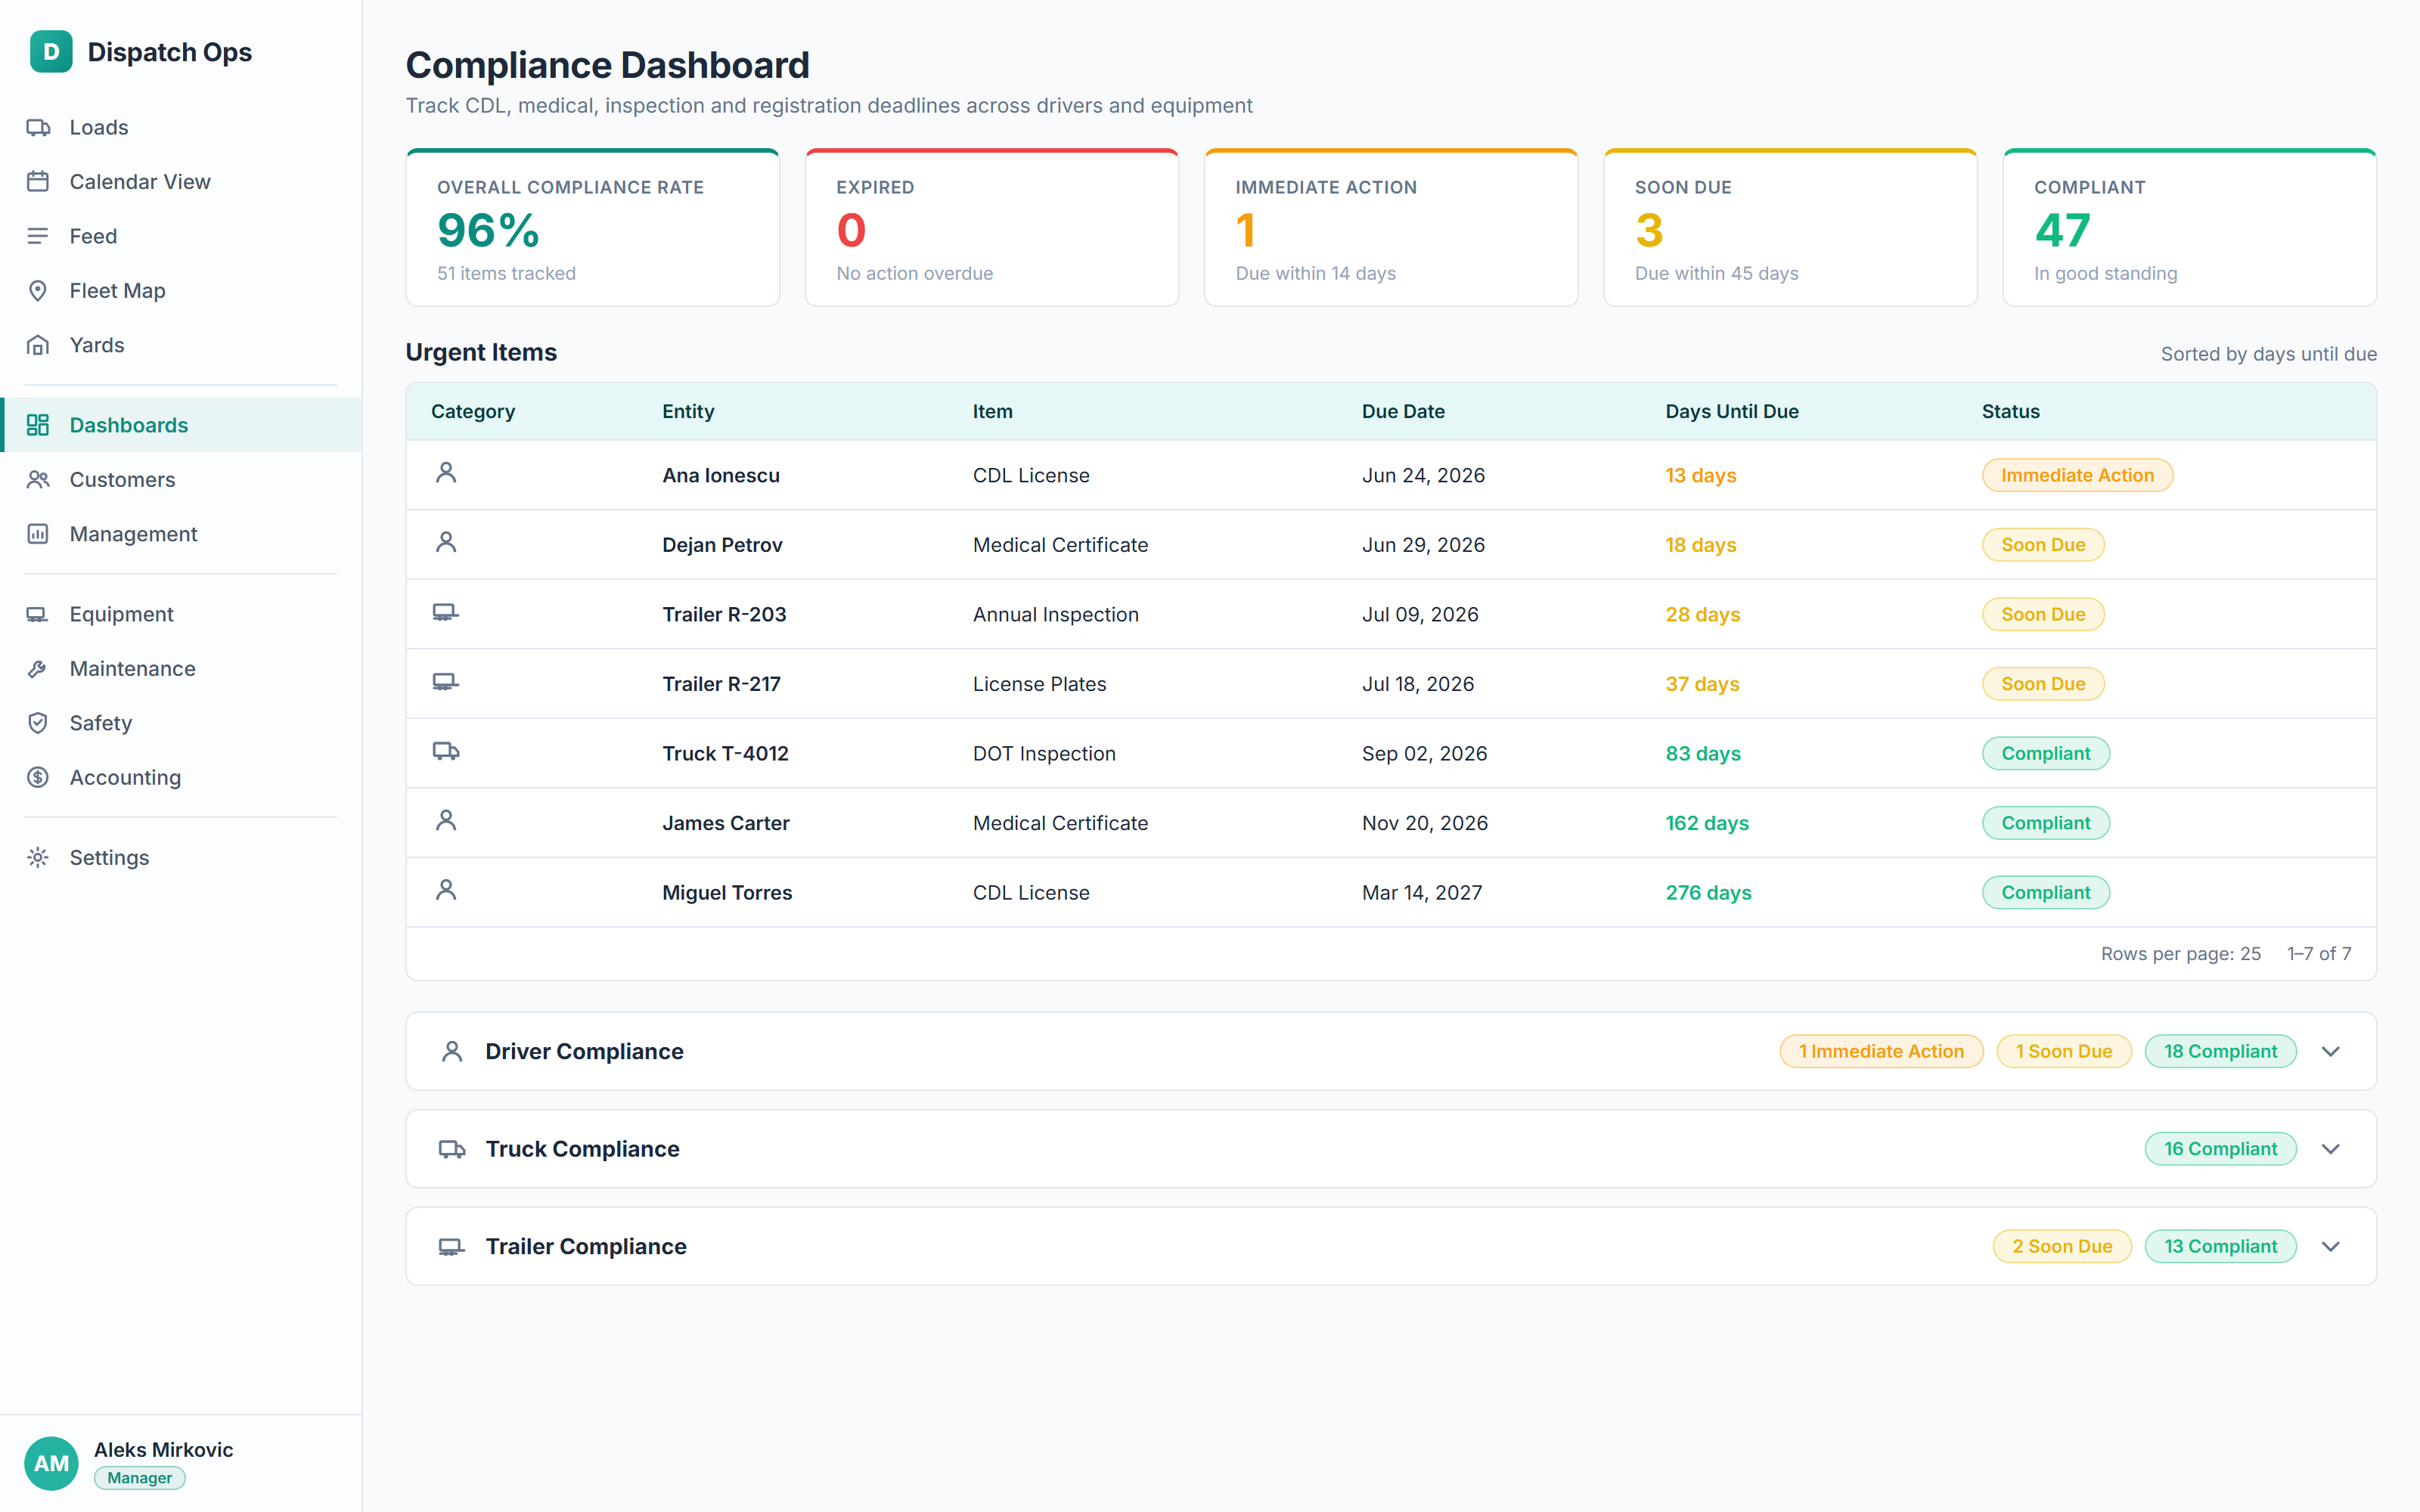
Task: Click the Trailer Compliance heading
Action: pos(586,1247)
